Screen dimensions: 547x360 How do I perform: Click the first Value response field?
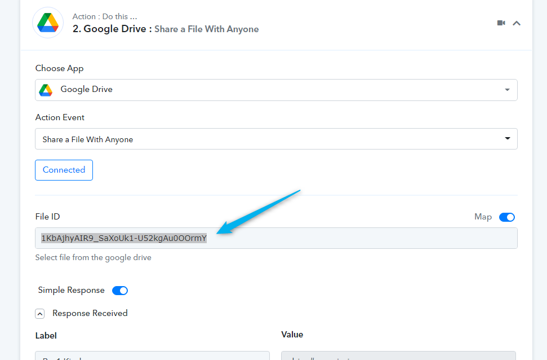pyautogui.click(x=398, y=355)
